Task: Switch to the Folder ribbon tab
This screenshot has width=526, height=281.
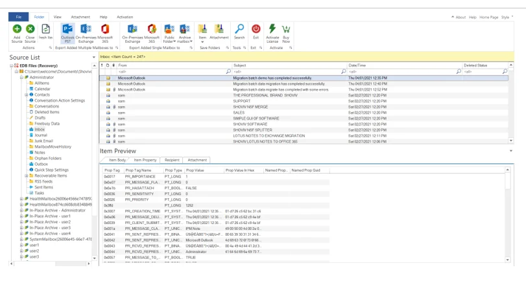Action: click(40, 17)
